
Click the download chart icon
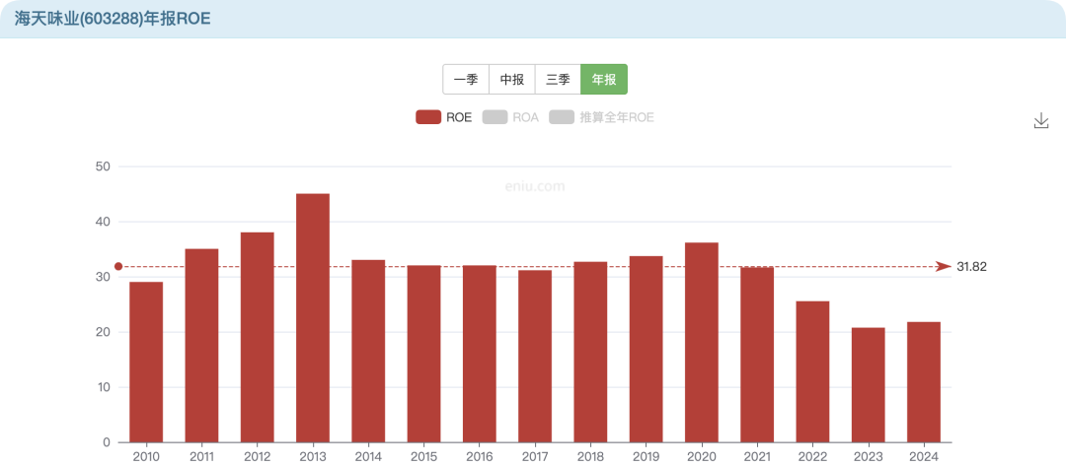(x=1040, y=120)
